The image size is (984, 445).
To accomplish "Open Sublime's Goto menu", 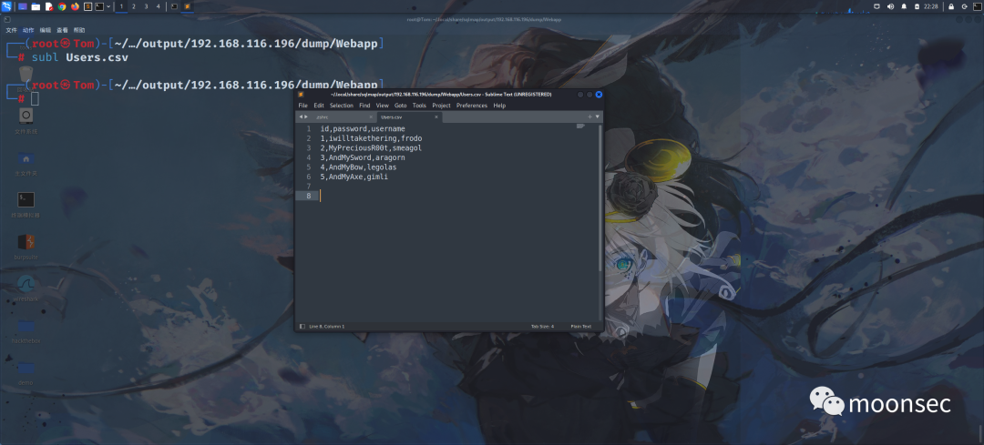I will click(x=400, y=106).
